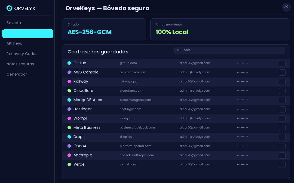Click the pink dot beside Railway
This screenshot has height=183, width=294.
[69, 81]
